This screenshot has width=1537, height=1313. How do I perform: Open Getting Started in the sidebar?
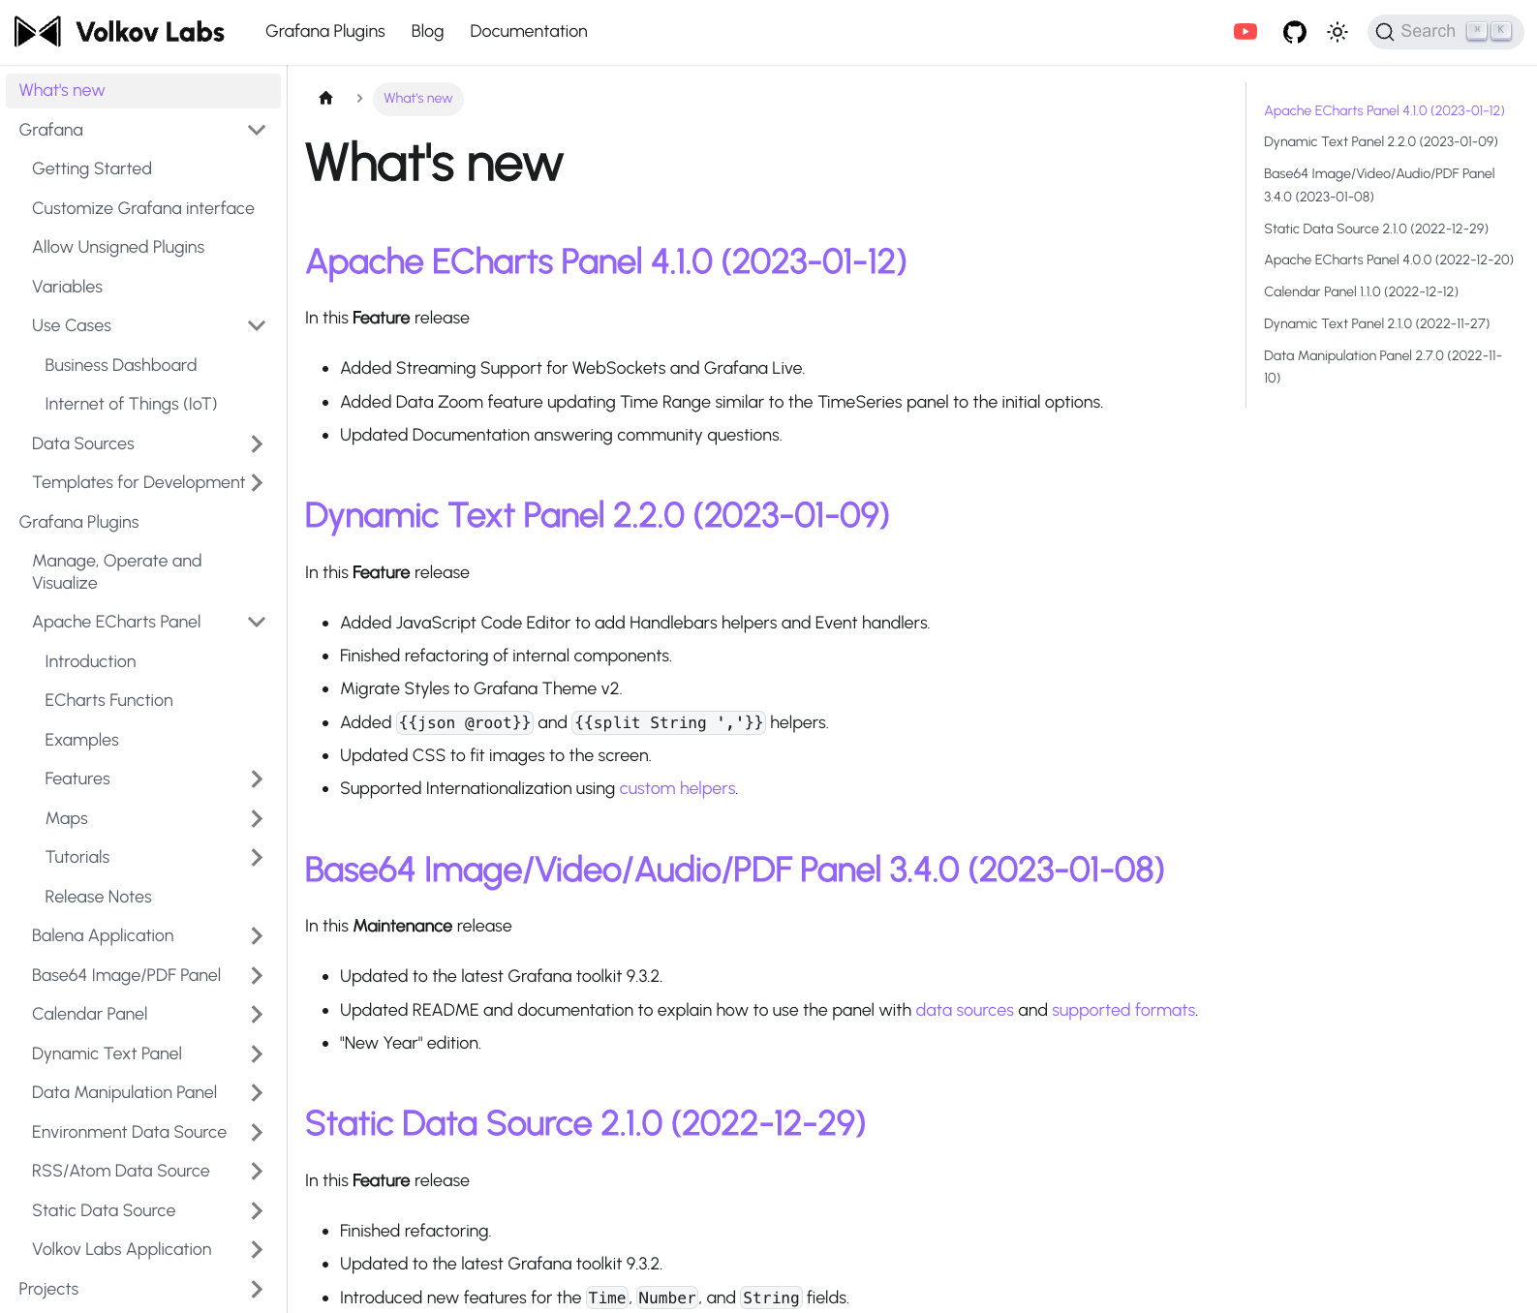point(92,168)
